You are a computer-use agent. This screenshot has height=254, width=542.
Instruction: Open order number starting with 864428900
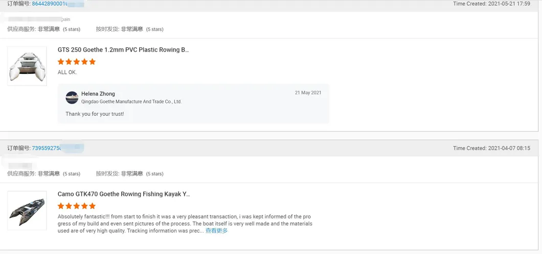50,4
